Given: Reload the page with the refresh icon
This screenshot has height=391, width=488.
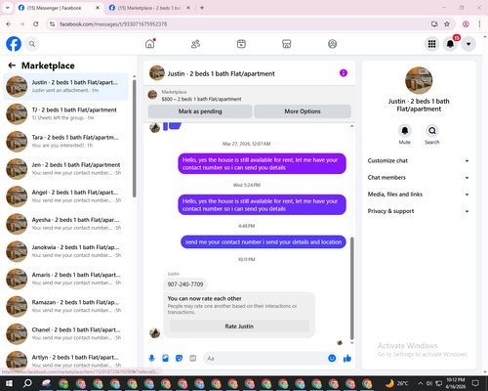Looking at the screenshot, I should tap(36, 23).
